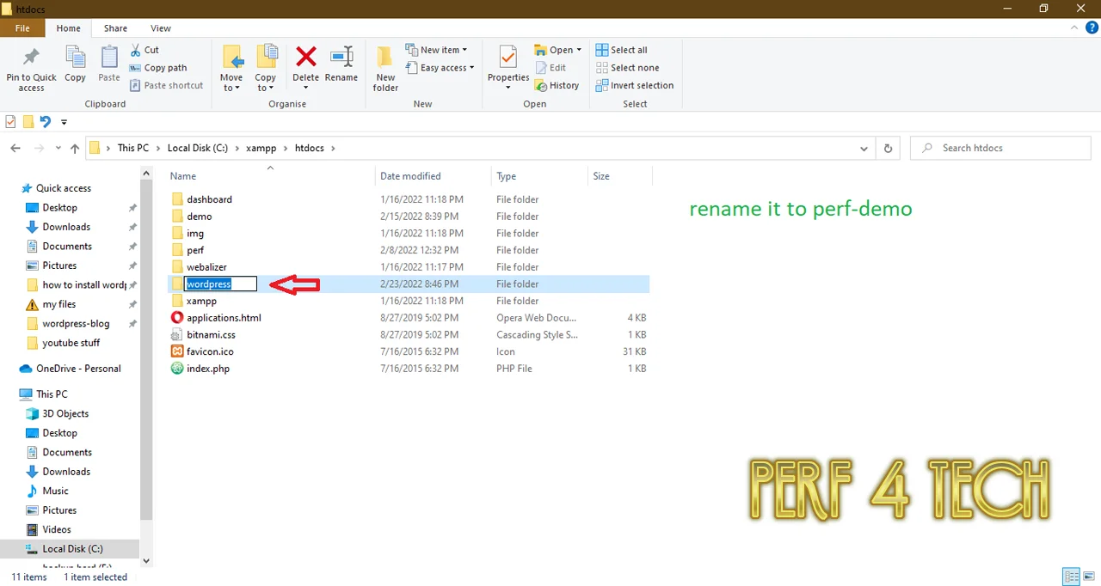Open Explorer Help with the question mark
1101x586 pixels.
pyautogui.click(x=1092, y=28)
